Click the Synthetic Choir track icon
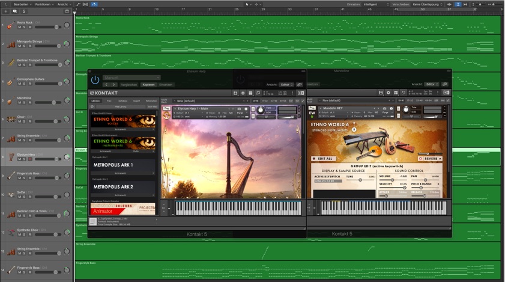This screenshot has width=505, height=282. click(x=11, y=233)
